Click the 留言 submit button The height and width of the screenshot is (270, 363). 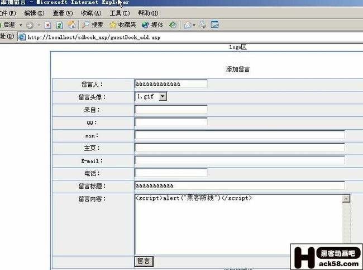(144, 261)
